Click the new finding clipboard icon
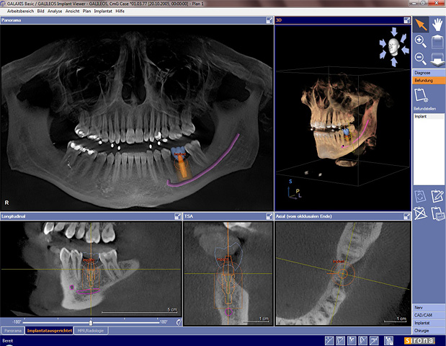This screenshot has width=446, height=346. tap(422, 95)
